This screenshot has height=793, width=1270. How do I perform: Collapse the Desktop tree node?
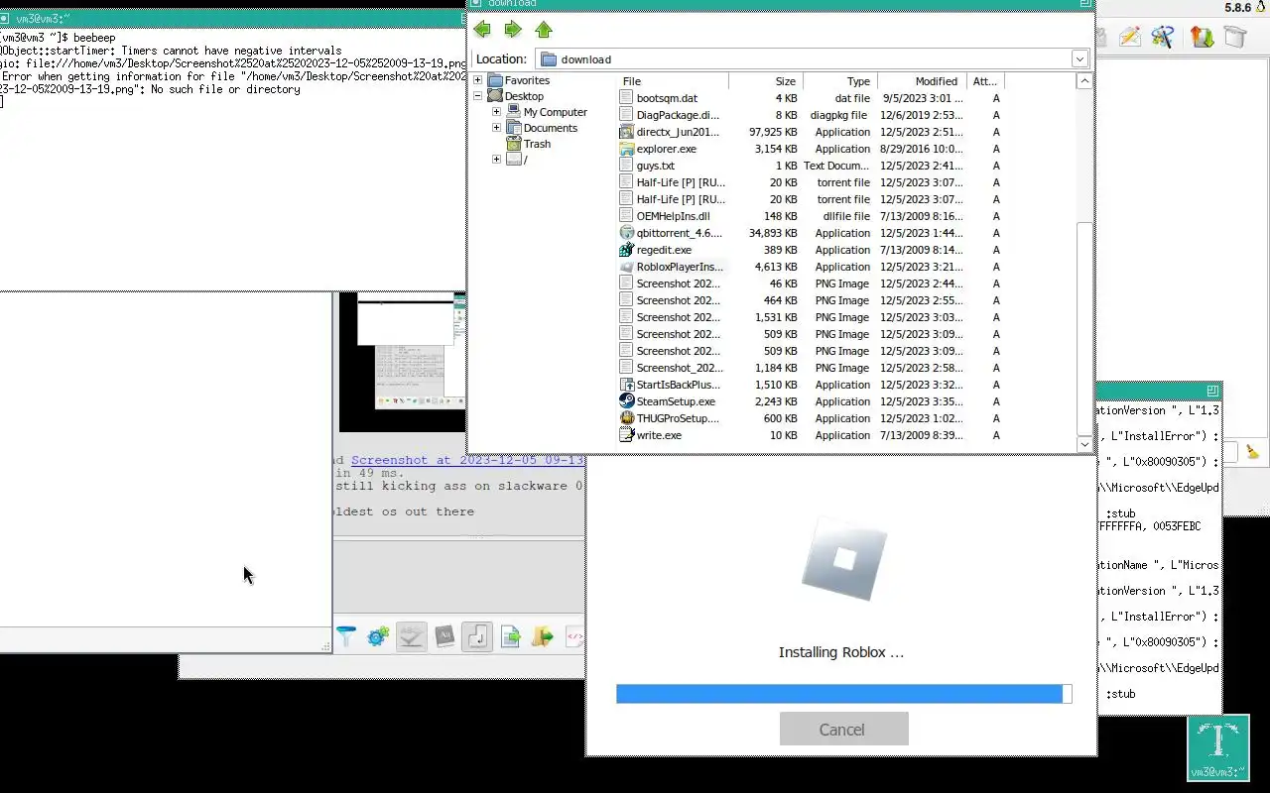point(478,96)
